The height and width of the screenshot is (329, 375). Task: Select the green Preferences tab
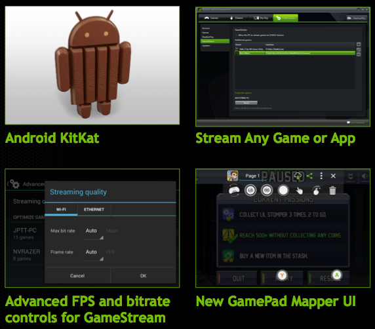[286, 18]
